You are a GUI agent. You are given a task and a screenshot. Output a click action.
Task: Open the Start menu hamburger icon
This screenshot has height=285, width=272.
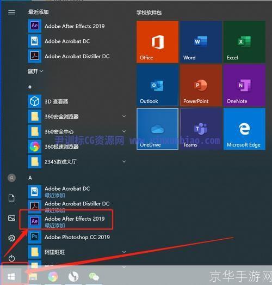pyautogui.click(x=11, y=12)
